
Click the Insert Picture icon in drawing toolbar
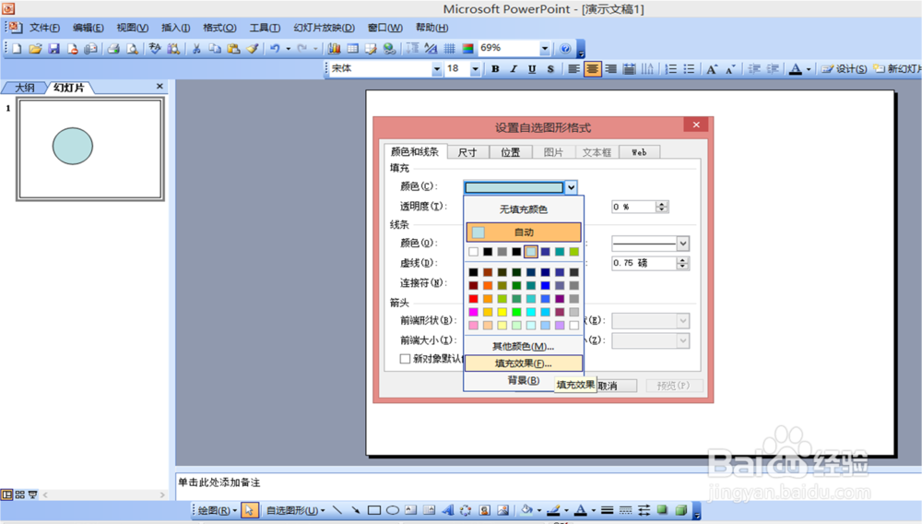click(x=502, y=510)
